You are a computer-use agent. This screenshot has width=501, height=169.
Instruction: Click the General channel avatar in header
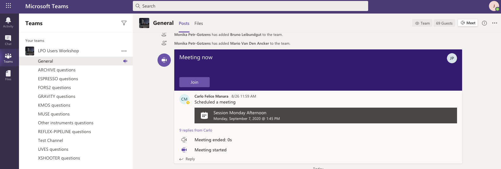(x=144, y=23)
